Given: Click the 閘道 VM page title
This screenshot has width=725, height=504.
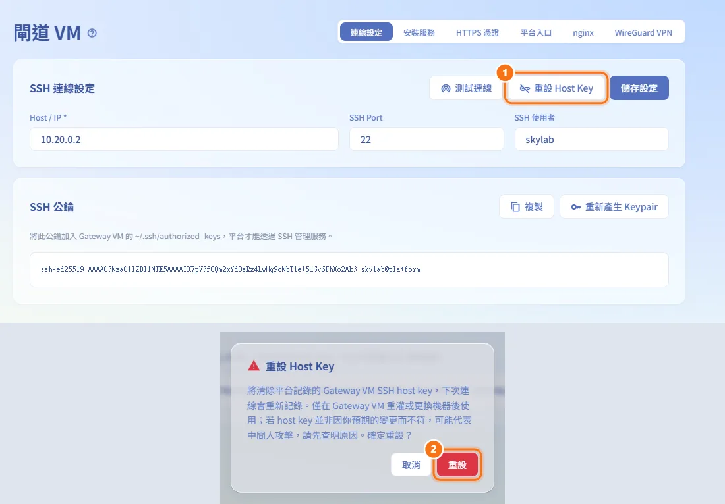Looking at the screenshot, I should 47,33.
